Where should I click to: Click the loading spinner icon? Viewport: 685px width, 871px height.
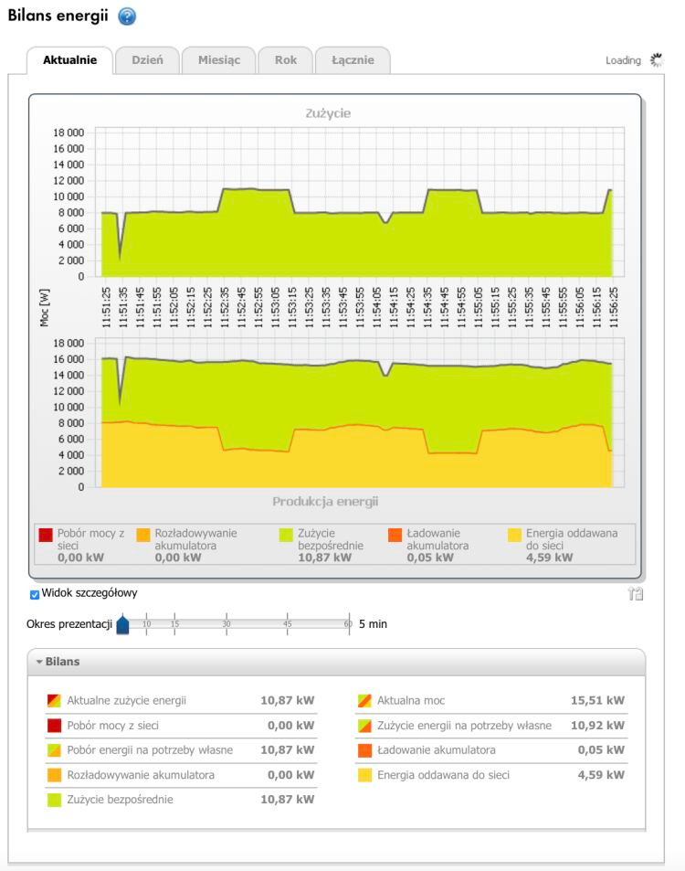point(655,60)
